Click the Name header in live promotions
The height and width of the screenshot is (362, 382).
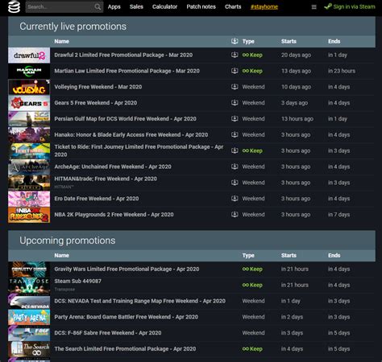pyautogui.click(x=61, y=41)
